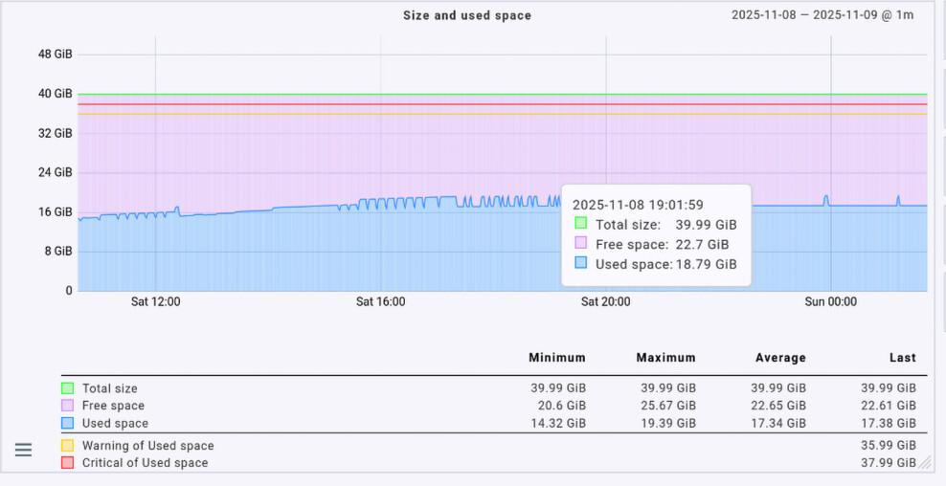Click the 'Sun 00:00' time axis label
946x486 pixels.
830,301
